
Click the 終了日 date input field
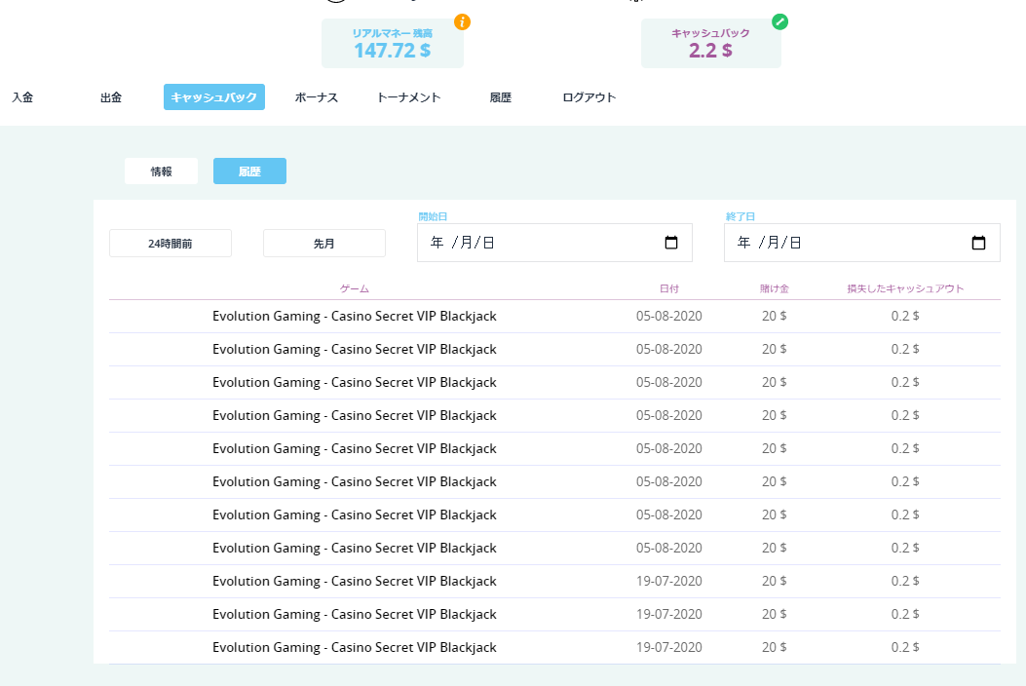(x=843, y=243)
